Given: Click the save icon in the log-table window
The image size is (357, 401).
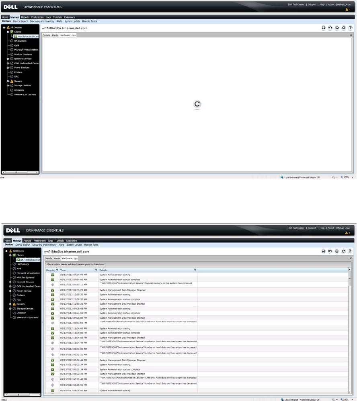Looking at the screenshot, I should [x=323, y=251].
